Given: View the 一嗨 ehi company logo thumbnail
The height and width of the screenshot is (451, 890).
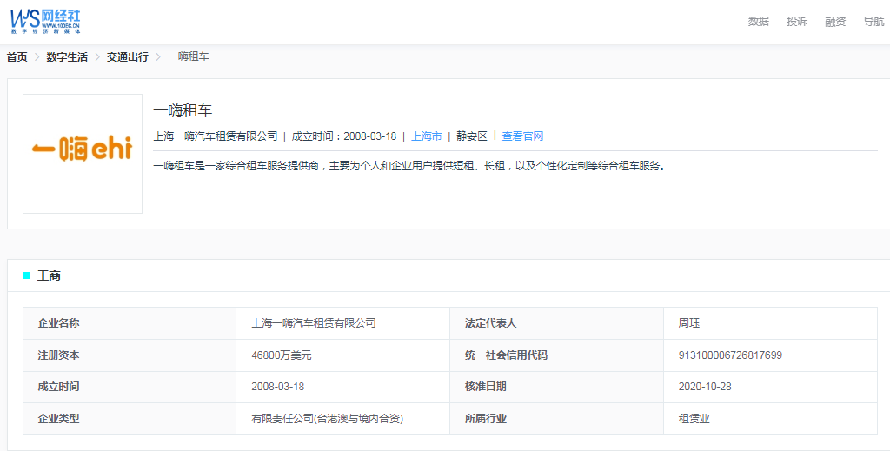Looking at the screenshot, I should 83,154.
